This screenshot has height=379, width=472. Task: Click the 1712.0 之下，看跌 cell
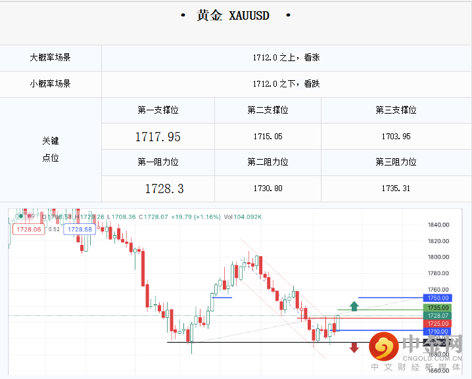click(x=286, y=84)
